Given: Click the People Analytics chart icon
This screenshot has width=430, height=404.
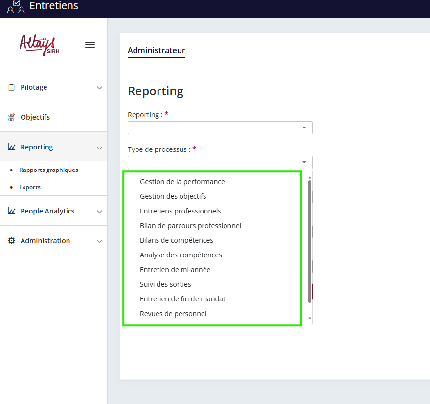Looking at the screenshot, I should pyautogui.click(x=11, y=211).
